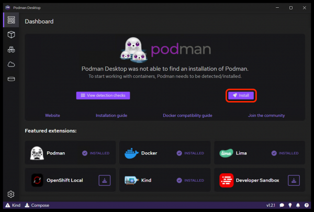The width and height of the screenshot is (314, 212).
Task: Click the Install Podman button
Action: click(x=241, y=96)
